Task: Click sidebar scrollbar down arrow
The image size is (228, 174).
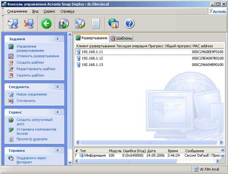Action: tap(70, 163)
